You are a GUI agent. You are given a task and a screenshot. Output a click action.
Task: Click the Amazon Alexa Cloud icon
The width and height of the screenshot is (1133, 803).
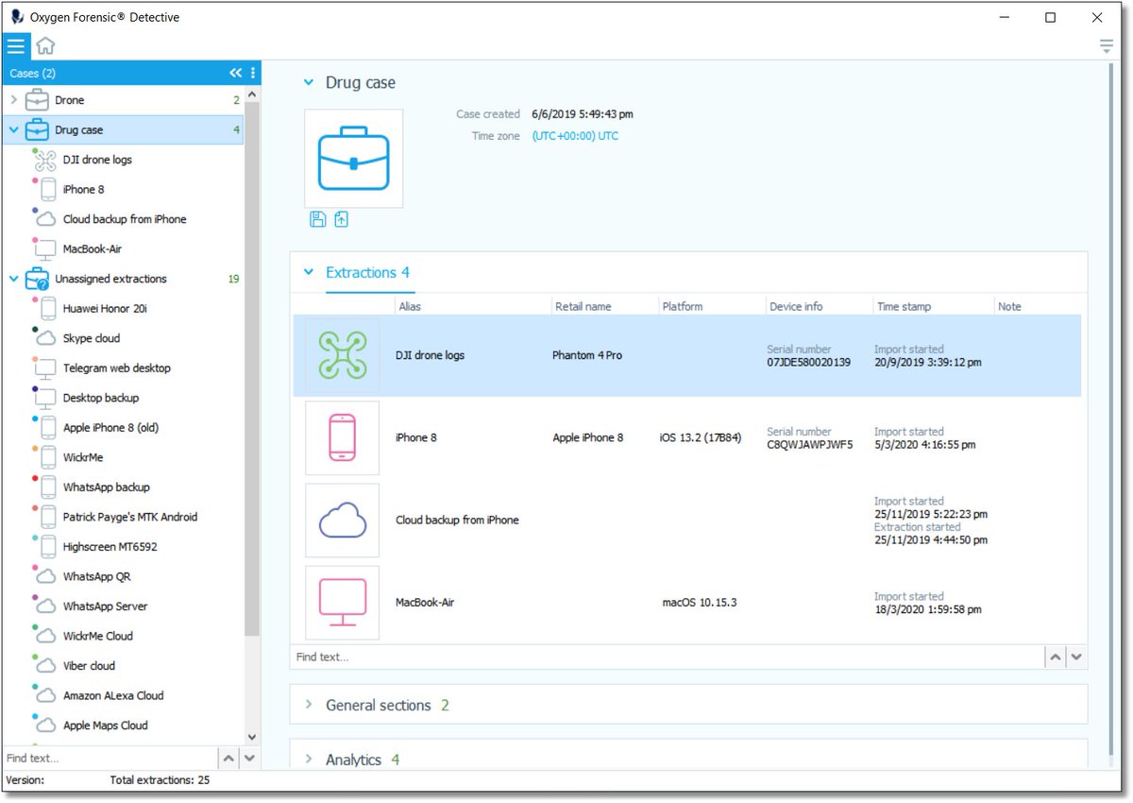click(44, 696)
